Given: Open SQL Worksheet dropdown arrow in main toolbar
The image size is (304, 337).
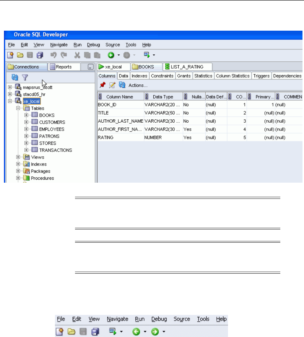Looking at the screenshot, I should click(x=154, y=55).
